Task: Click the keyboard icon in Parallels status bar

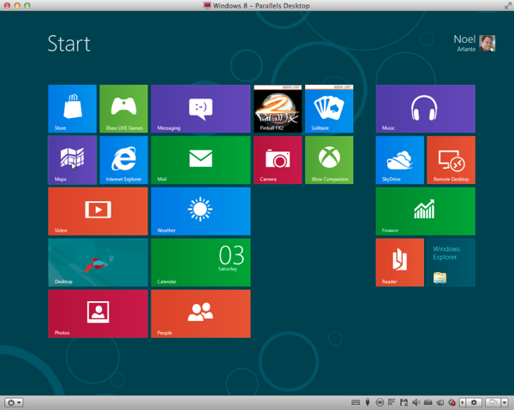Action: tap(356, 402)
